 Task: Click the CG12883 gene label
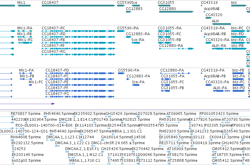[134, 9]
